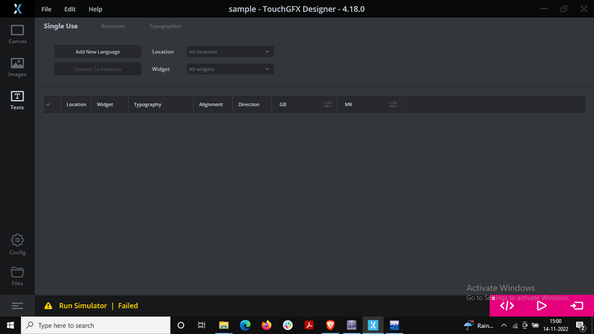The height and width of the screenshot is (334, 594).
Task: Open Microsoft Edge from taskbar
Action: coord(245,325)
